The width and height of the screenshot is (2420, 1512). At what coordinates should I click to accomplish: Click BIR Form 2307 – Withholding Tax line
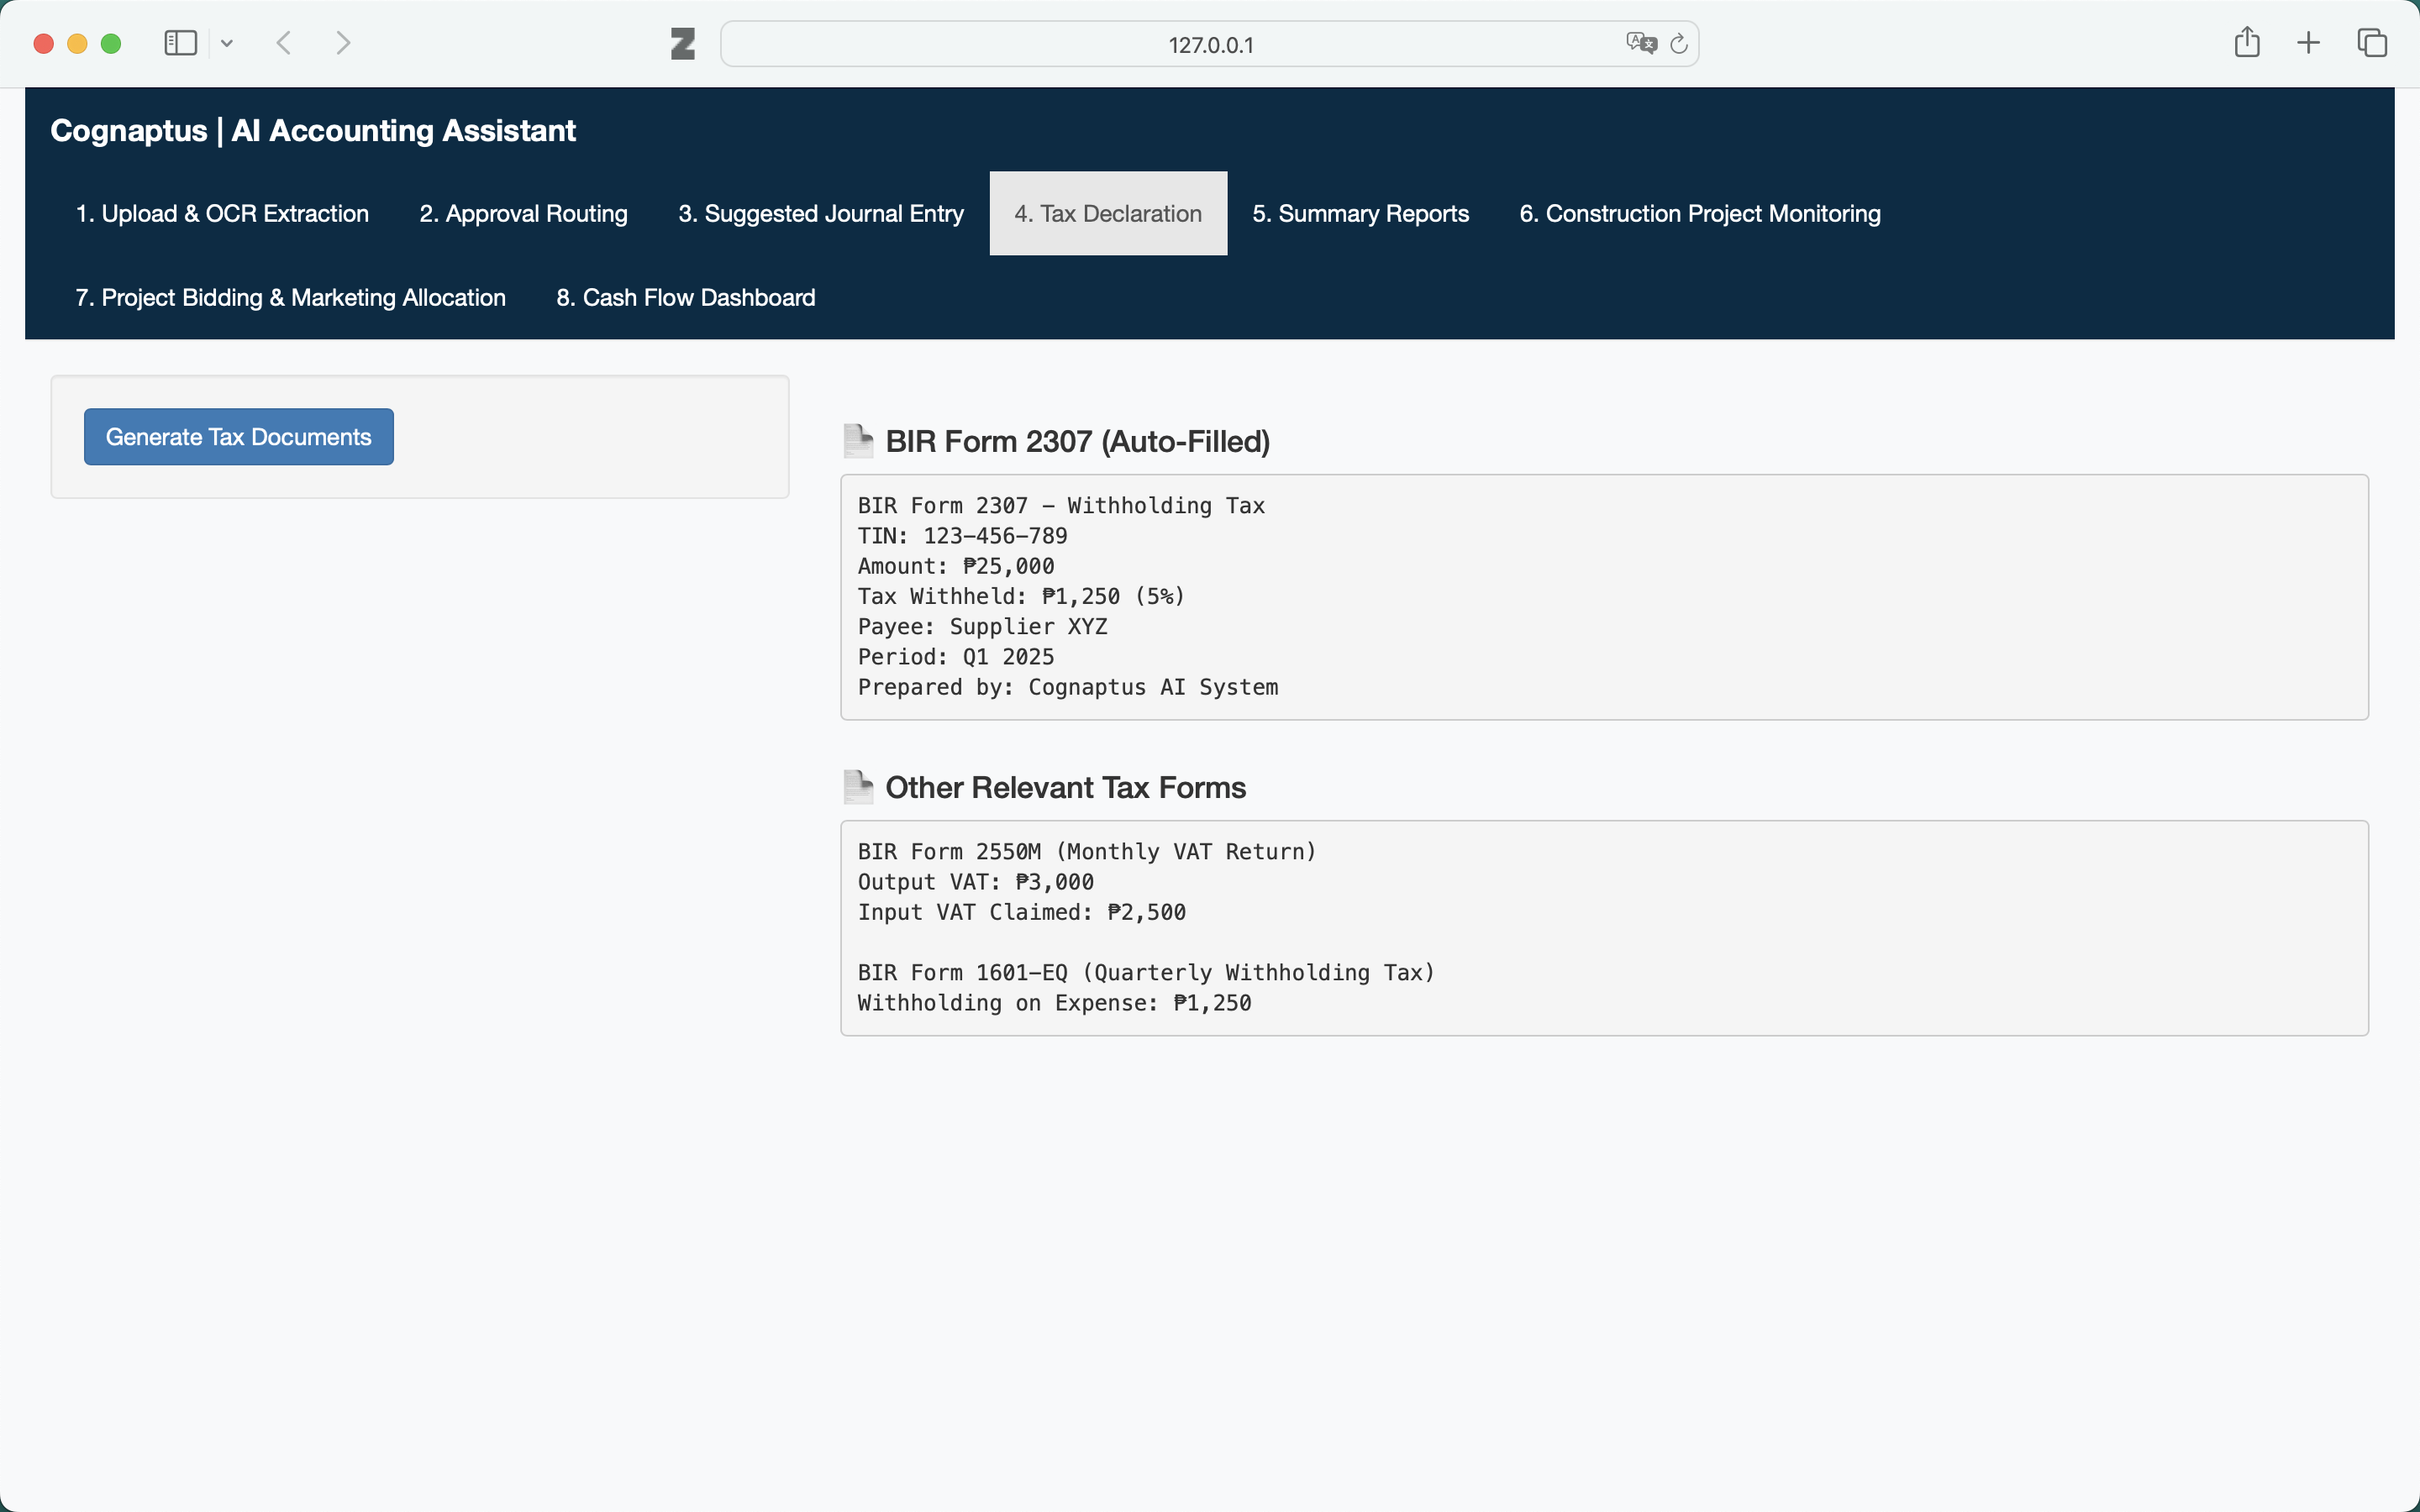(1061, 506)
